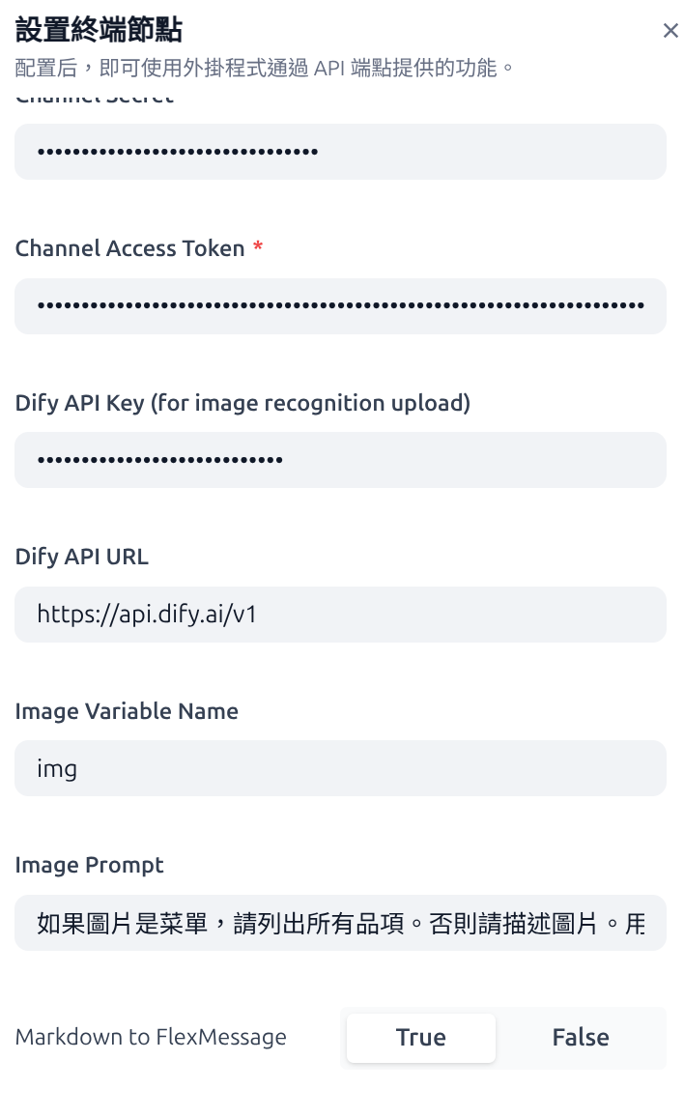The width and height of the screenshot is (684, 1118).
Task: Click the Image Variable Name input
Action: [x=340, y=768]
